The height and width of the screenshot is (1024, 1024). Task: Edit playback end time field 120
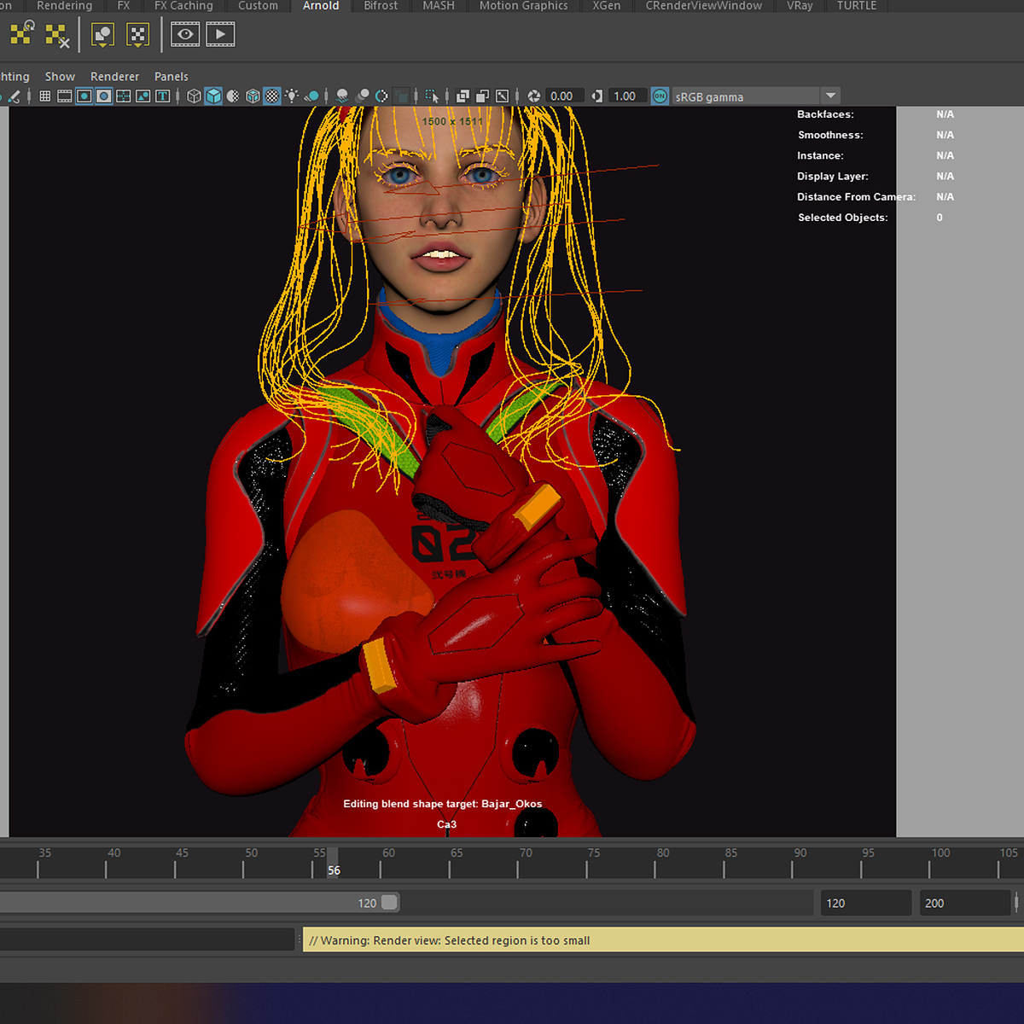coord(865,903)
